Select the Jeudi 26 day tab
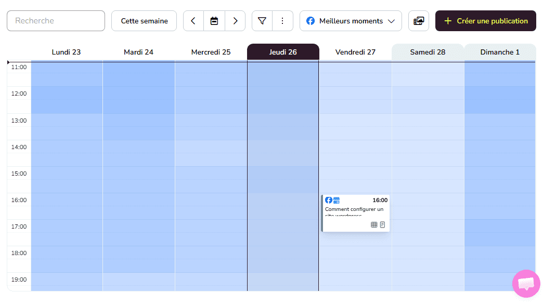Image resolution: width=543 pixels, height=306 pixels. point(283,52)
